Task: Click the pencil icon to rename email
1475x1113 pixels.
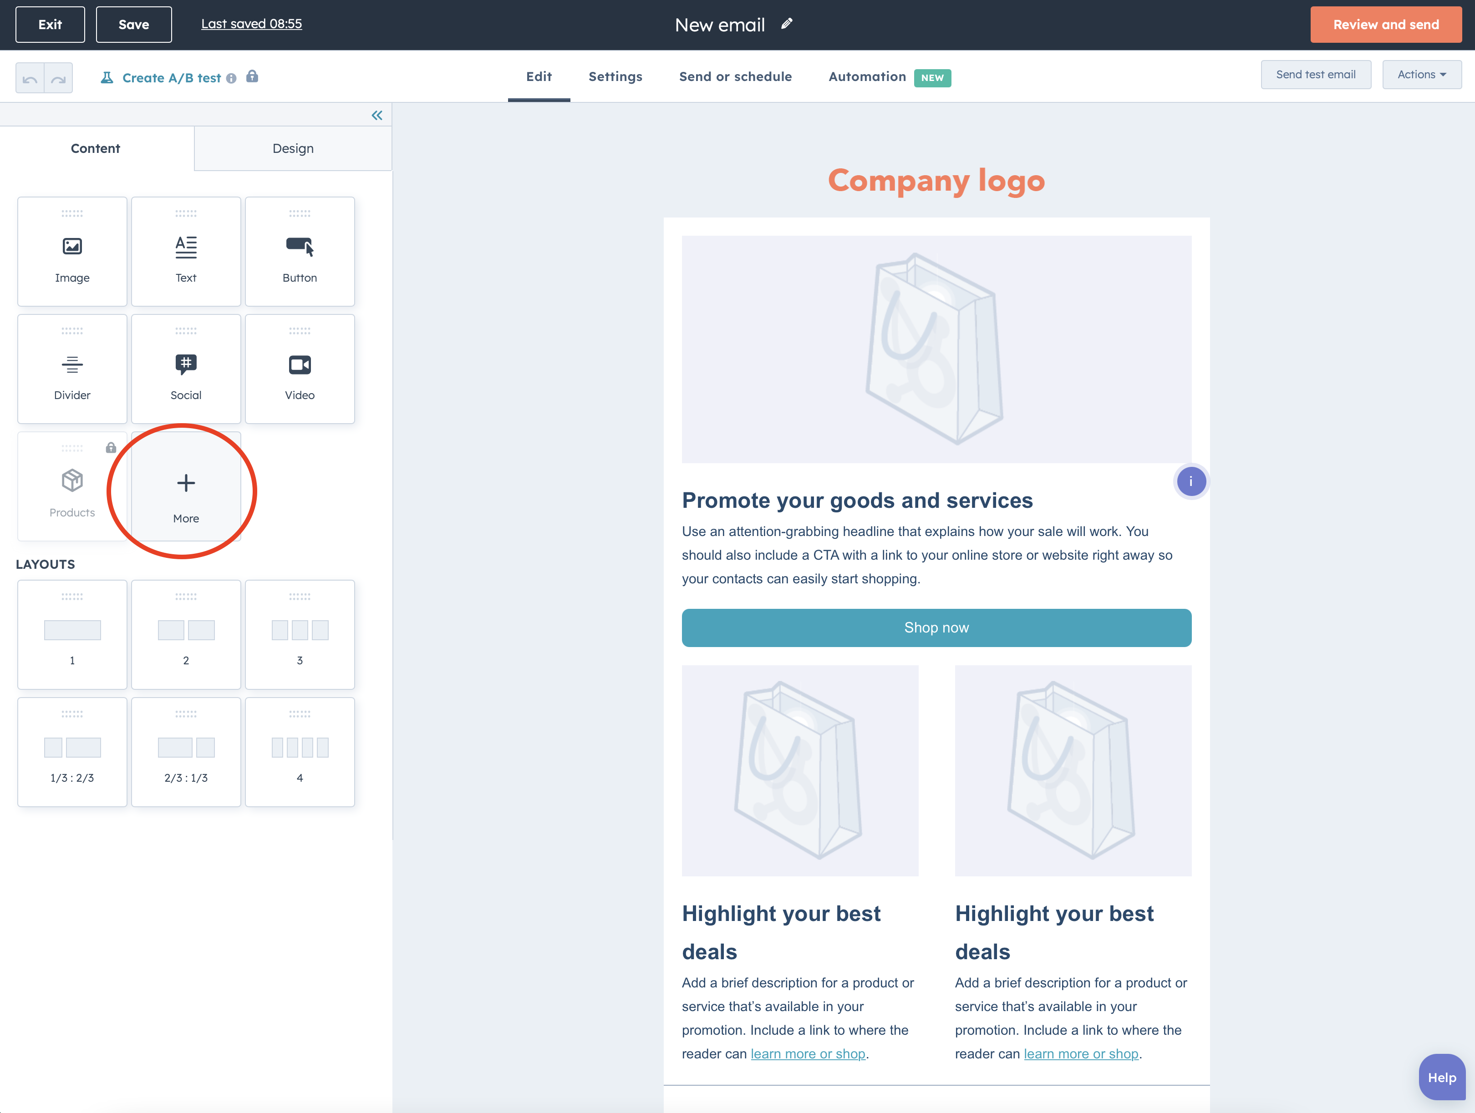Action: point(787,24)
